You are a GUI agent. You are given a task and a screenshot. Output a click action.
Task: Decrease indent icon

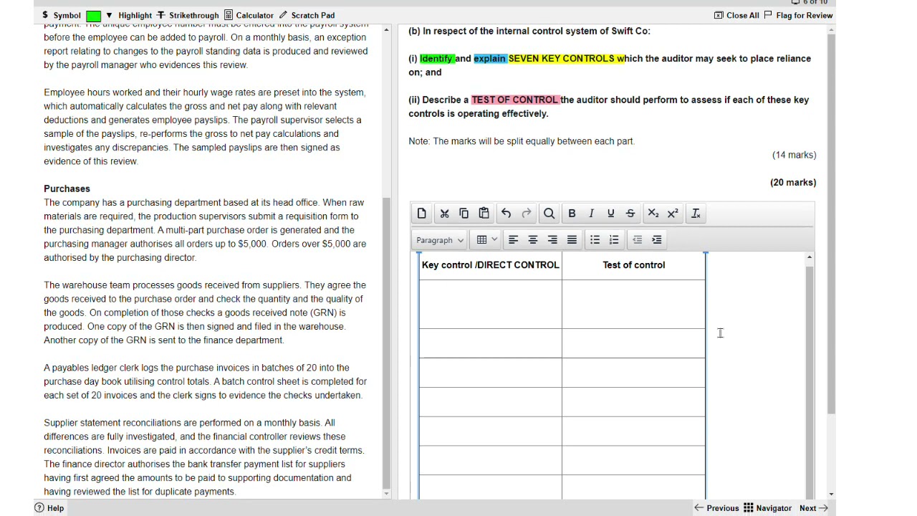click(637, 240)
